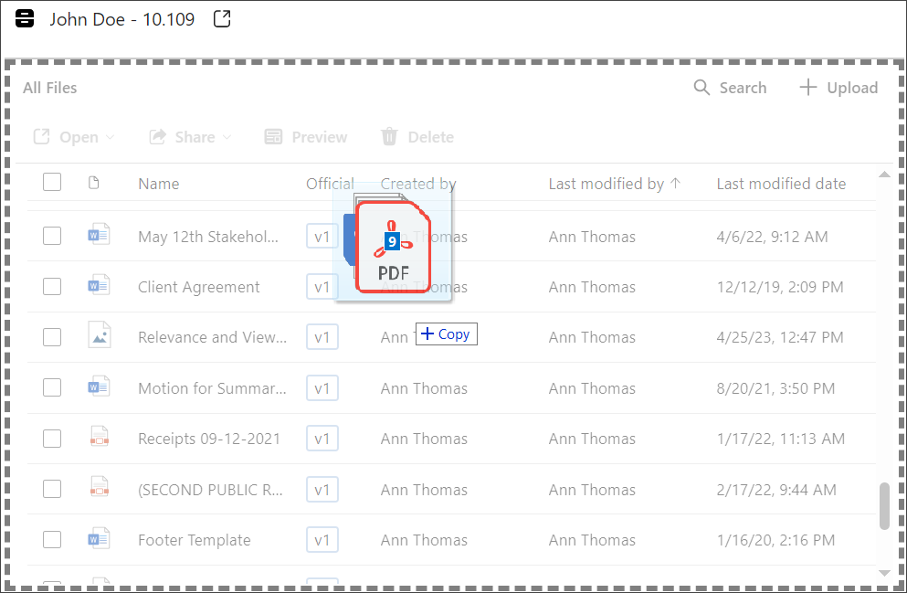Select the All Files tab
907x593 pixels.
pyautogui.click(x=49, y=88)
